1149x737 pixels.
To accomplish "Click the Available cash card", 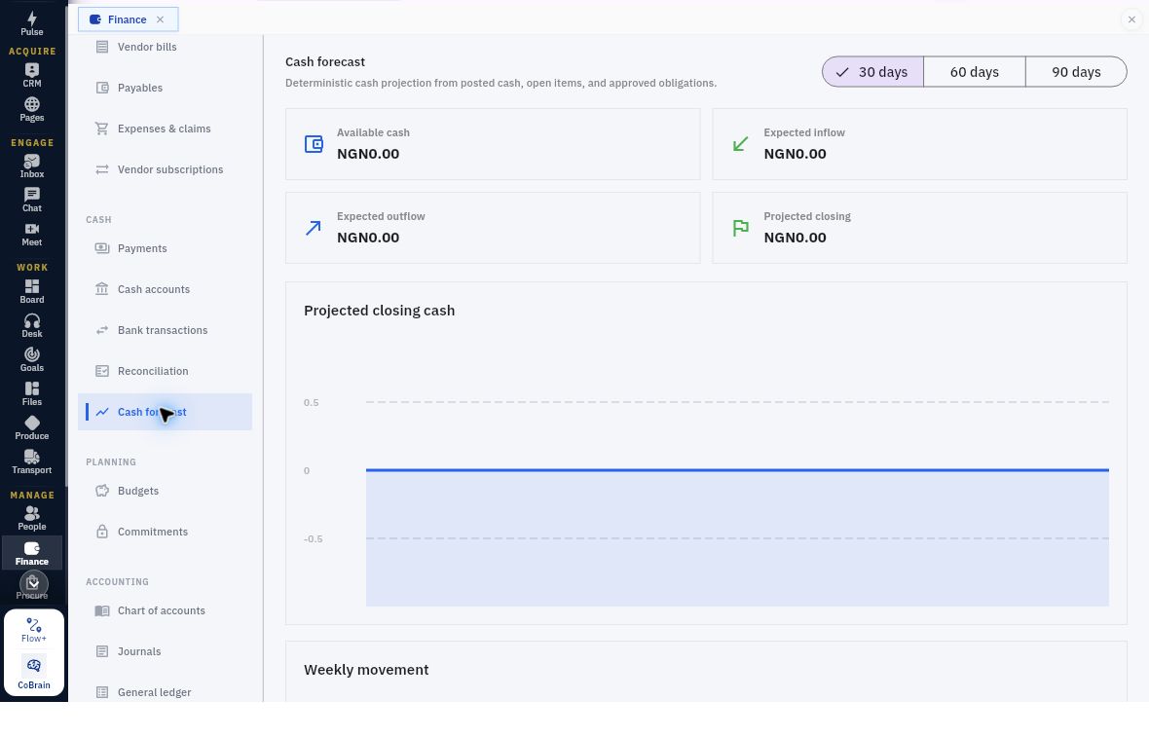I will tap(493, 144).
